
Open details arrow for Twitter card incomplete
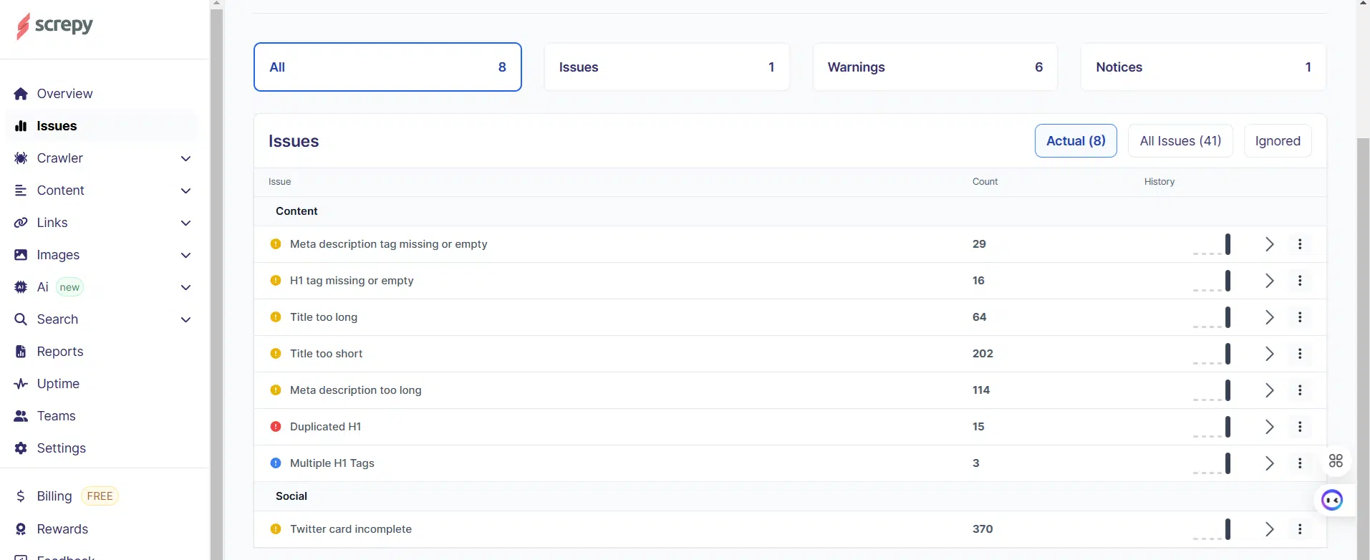click(x=1269, y=529)
